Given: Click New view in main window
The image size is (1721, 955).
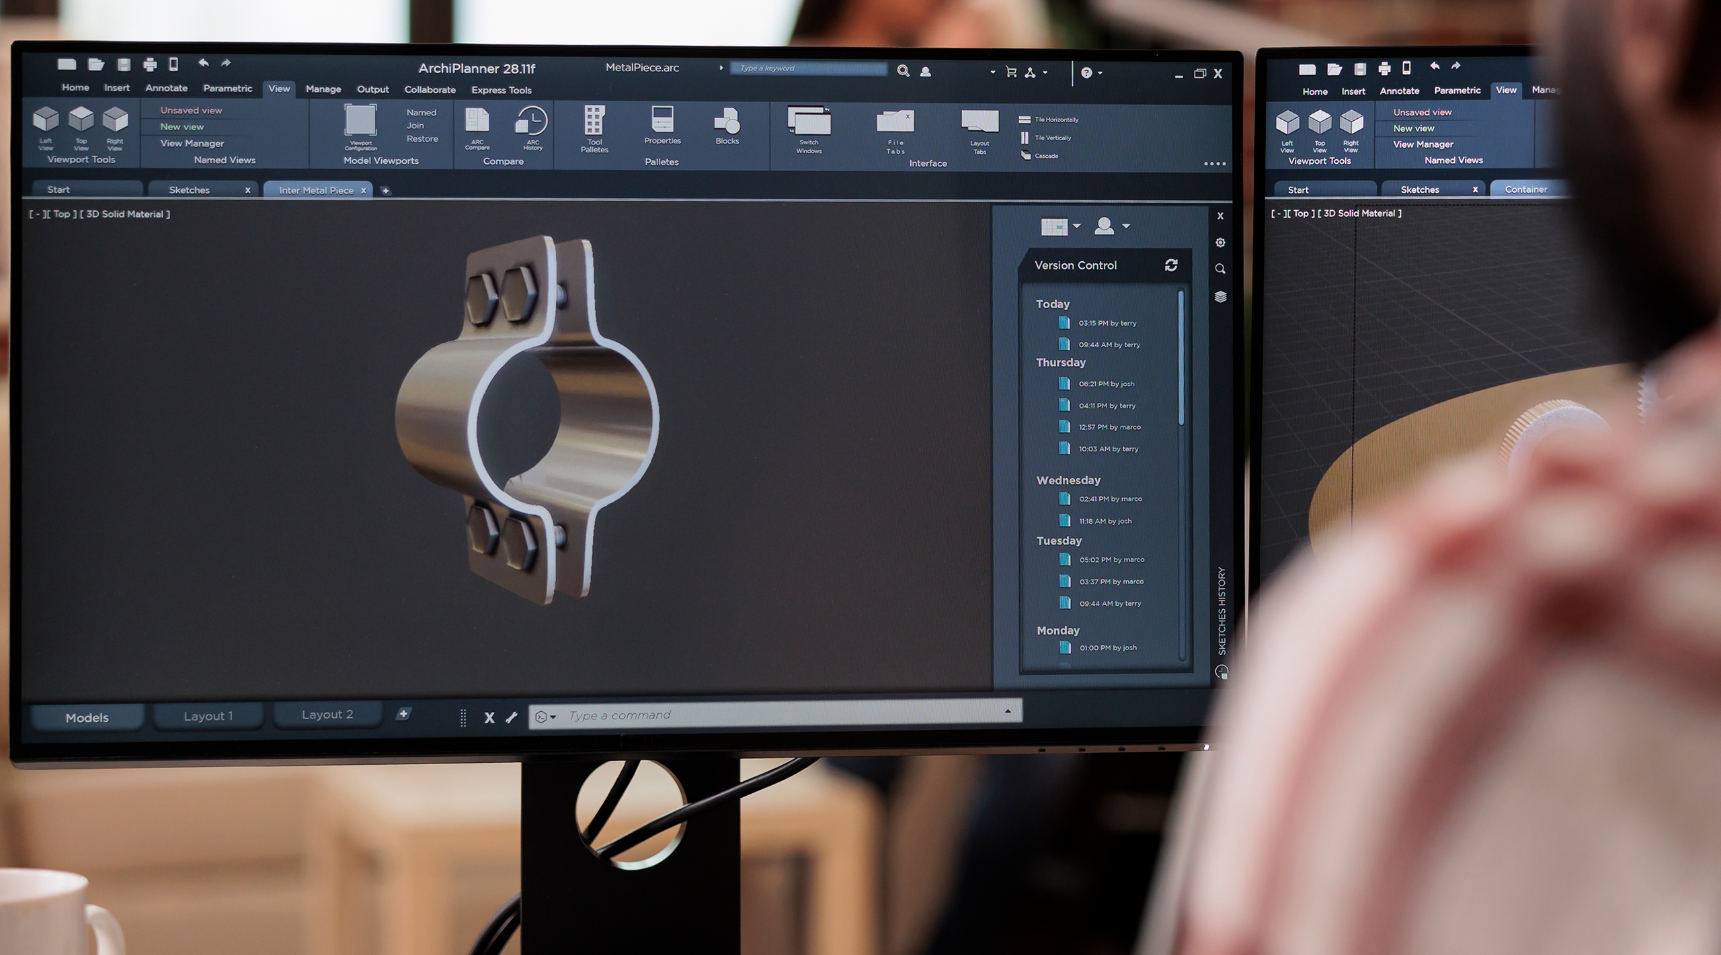Looking at the screenshot, I should [182, 126].
